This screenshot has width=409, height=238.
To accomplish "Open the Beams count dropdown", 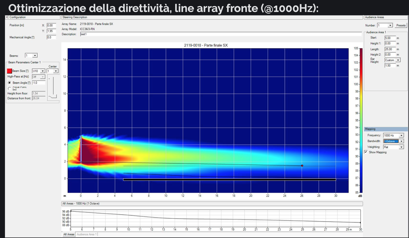I will point(35,56).
